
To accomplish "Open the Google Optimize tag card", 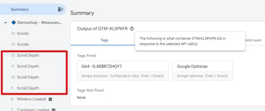I will point(202,71).
